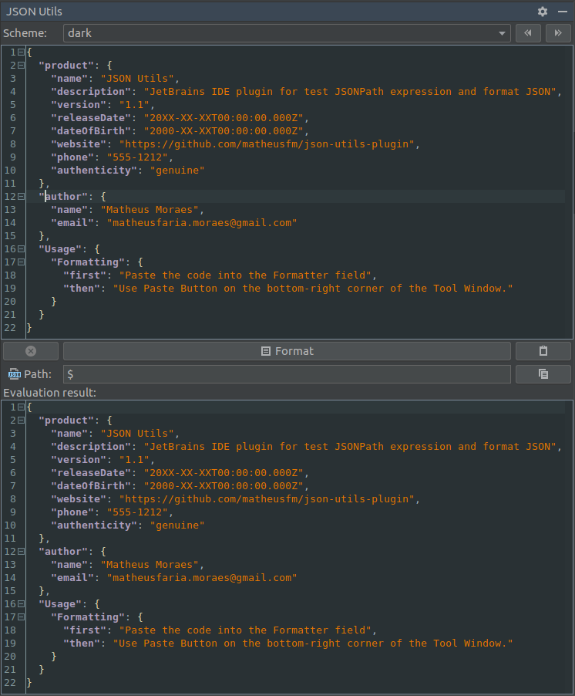Go to next scheme with forward arrows
Image resolution: width=575 pixels, height=696 pixels.
[558, 33]
